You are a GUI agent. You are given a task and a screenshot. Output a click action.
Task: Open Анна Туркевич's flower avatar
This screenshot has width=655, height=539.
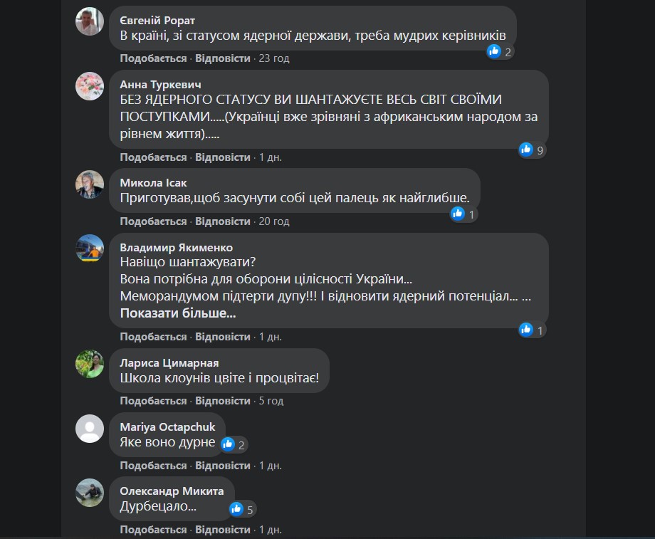click(x=90, y=86)
